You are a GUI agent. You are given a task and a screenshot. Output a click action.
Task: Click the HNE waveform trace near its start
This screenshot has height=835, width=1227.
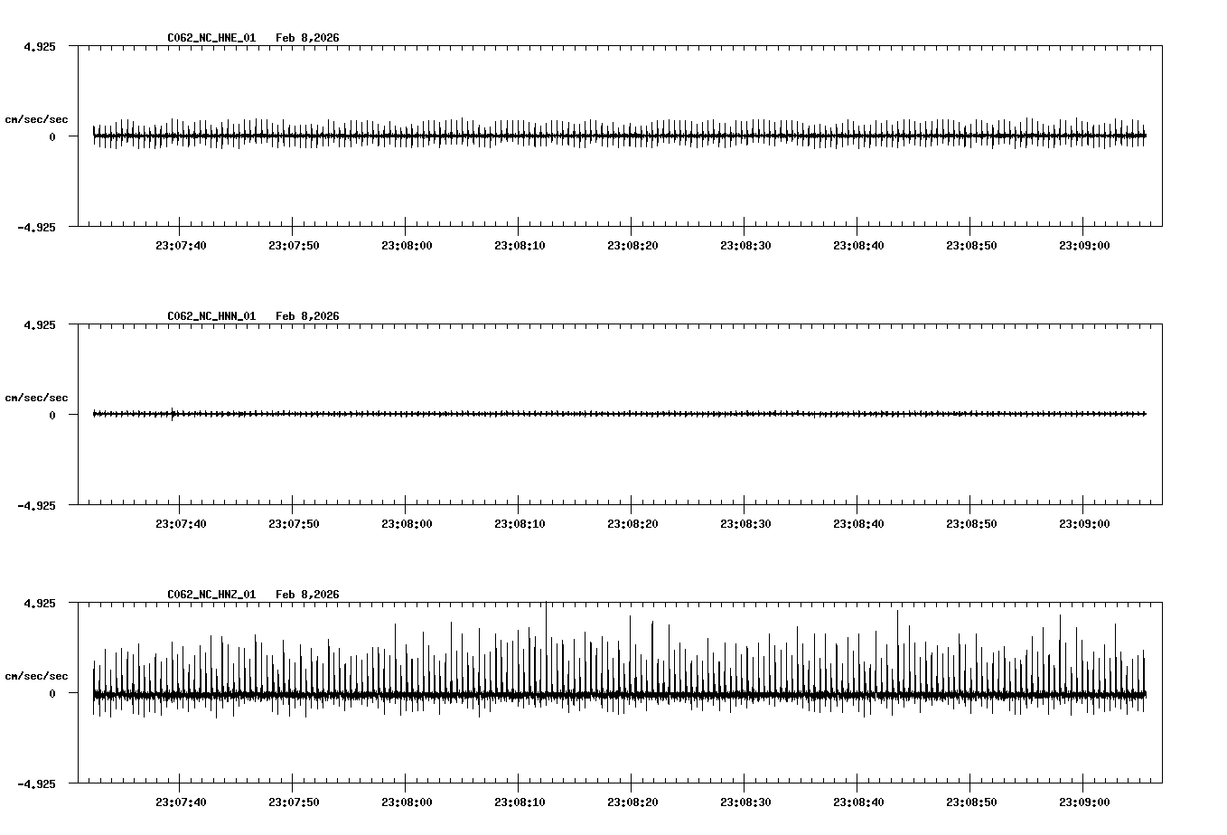click(99, 136)
